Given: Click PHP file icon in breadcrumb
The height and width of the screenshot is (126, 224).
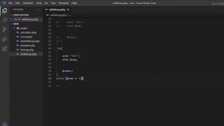Looking at the screenshot, I should (x=48, y=15).
